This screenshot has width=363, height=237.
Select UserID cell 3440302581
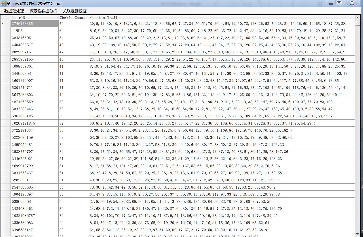click(35, 73)
